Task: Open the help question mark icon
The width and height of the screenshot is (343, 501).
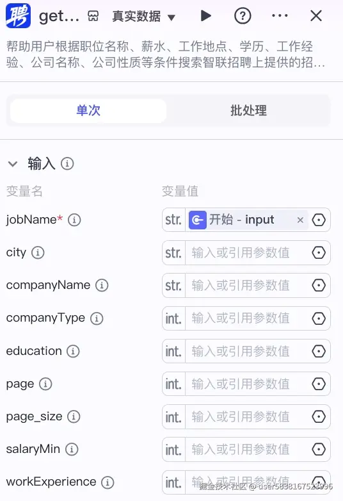Action: pos(243,15)
